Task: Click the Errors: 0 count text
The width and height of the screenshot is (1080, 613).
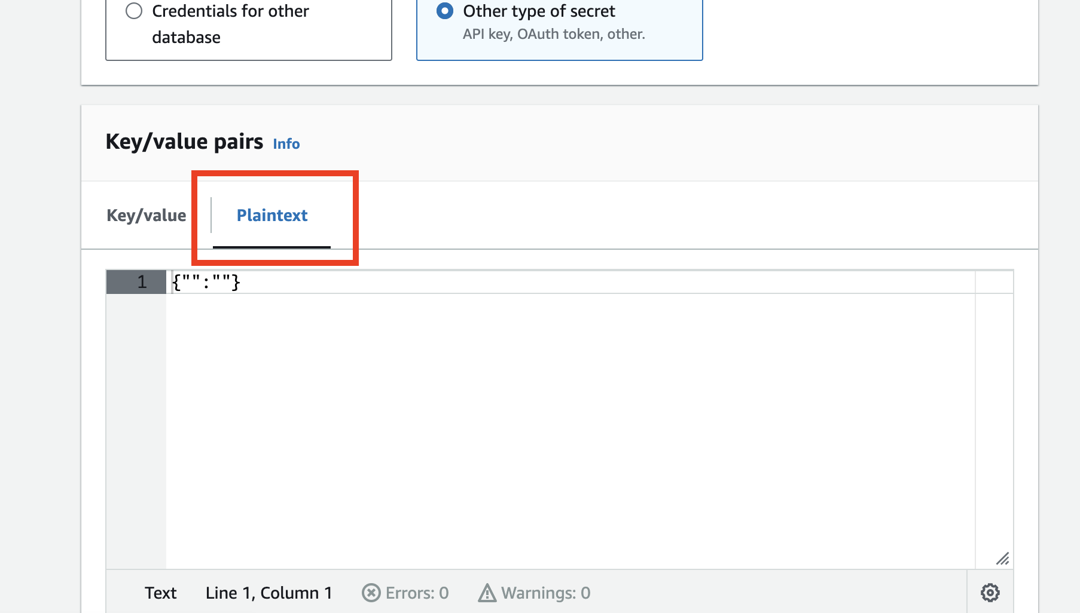Action: point(417,593)
